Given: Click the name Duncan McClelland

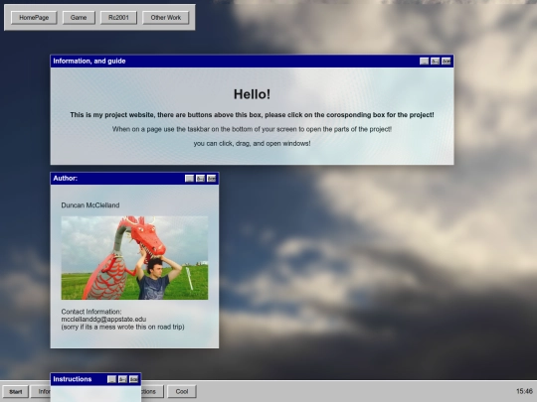Looking at the screenshot, I should point(90,205).
